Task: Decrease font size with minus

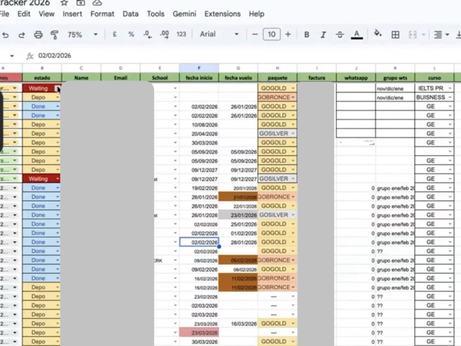Action: pyautogui.click(x=255, y=35)
